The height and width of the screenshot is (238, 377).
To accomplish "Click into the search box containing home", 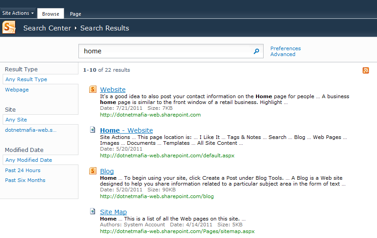I will (166, 51).
